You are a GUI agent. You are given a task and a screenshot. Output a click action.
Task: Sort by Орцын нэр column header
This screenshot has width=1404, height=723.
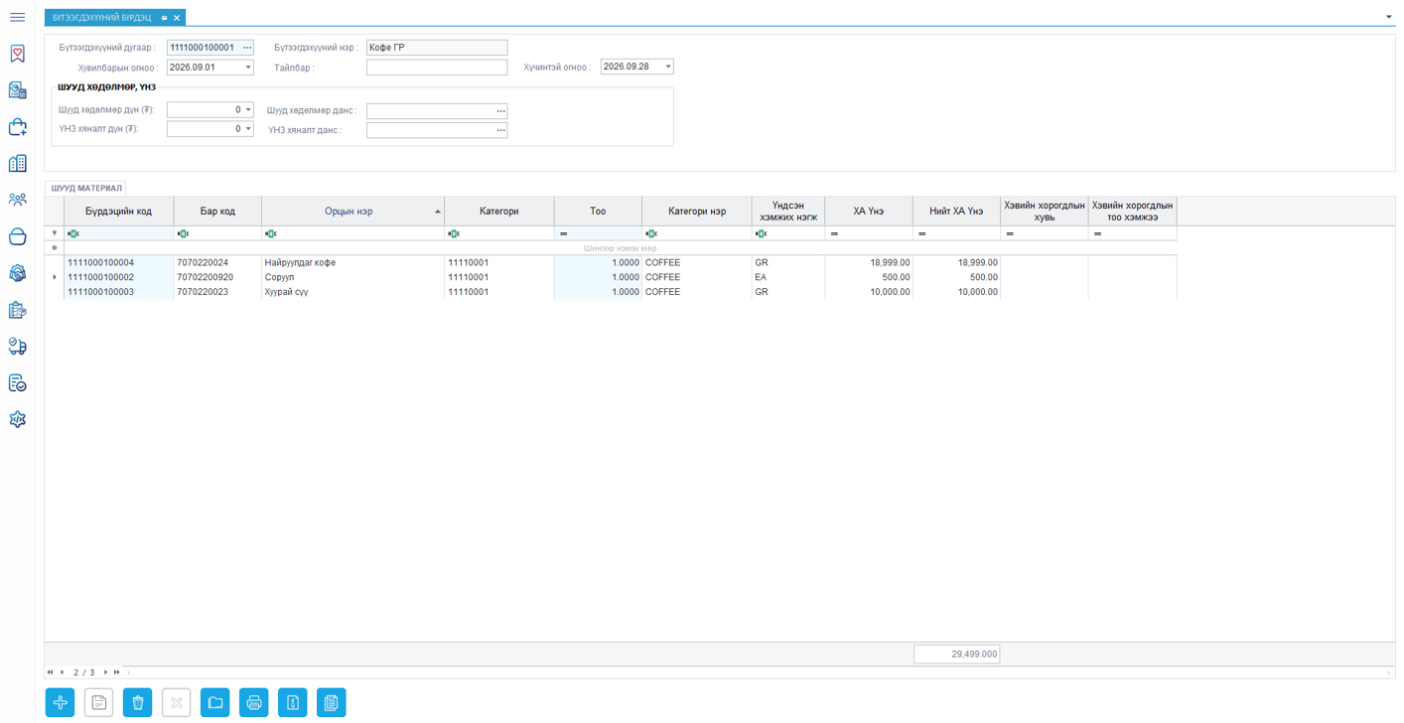pyautogui.click(x=349, y=212)
